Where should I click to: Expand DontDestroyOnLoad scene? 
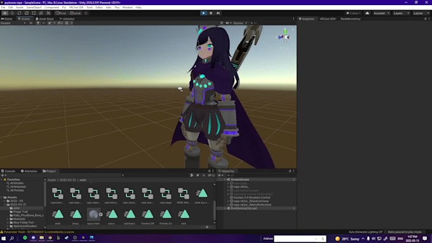pos(225,208)
